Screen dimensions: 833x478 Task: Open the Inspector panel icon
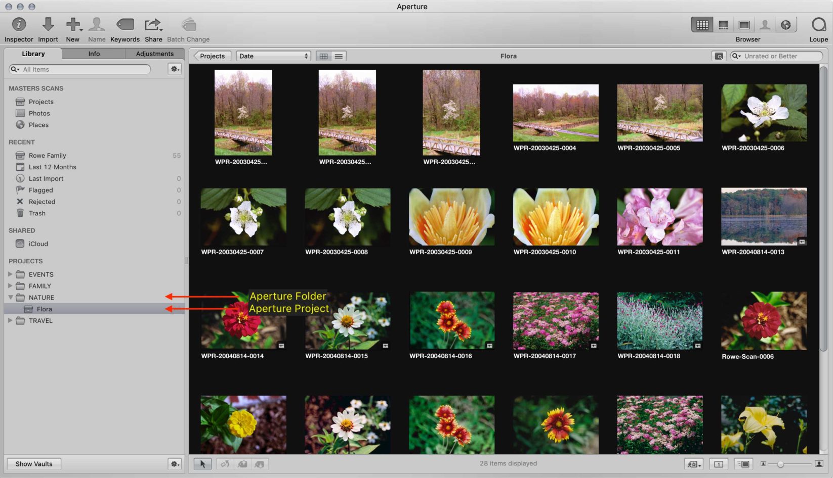coord(19,24)
